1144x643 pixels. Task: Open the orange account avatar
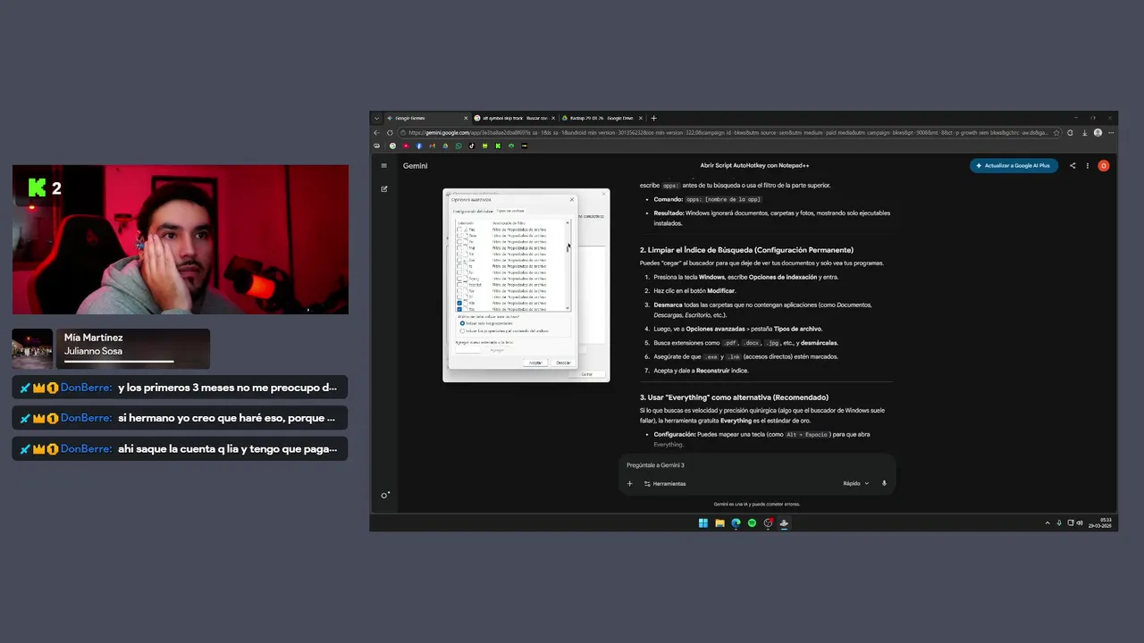point(1104,165)
